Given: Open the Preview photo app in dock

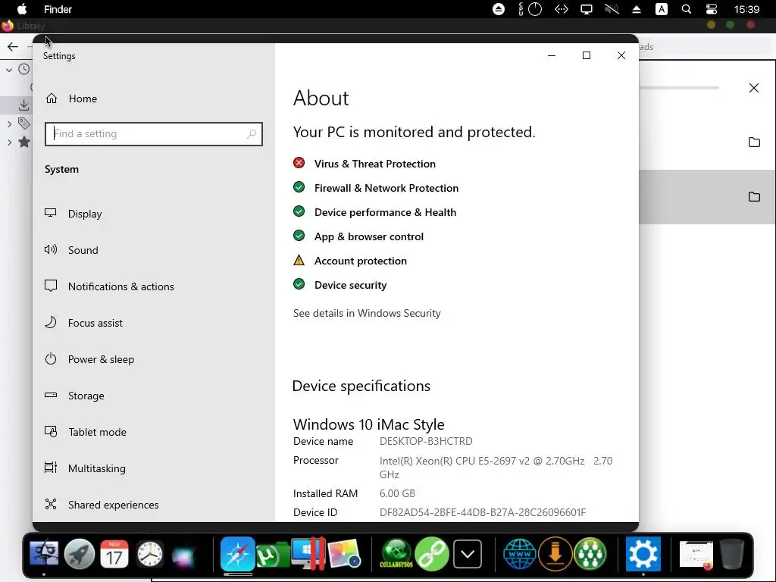Looking at the screenshot, I should [343, 554].
